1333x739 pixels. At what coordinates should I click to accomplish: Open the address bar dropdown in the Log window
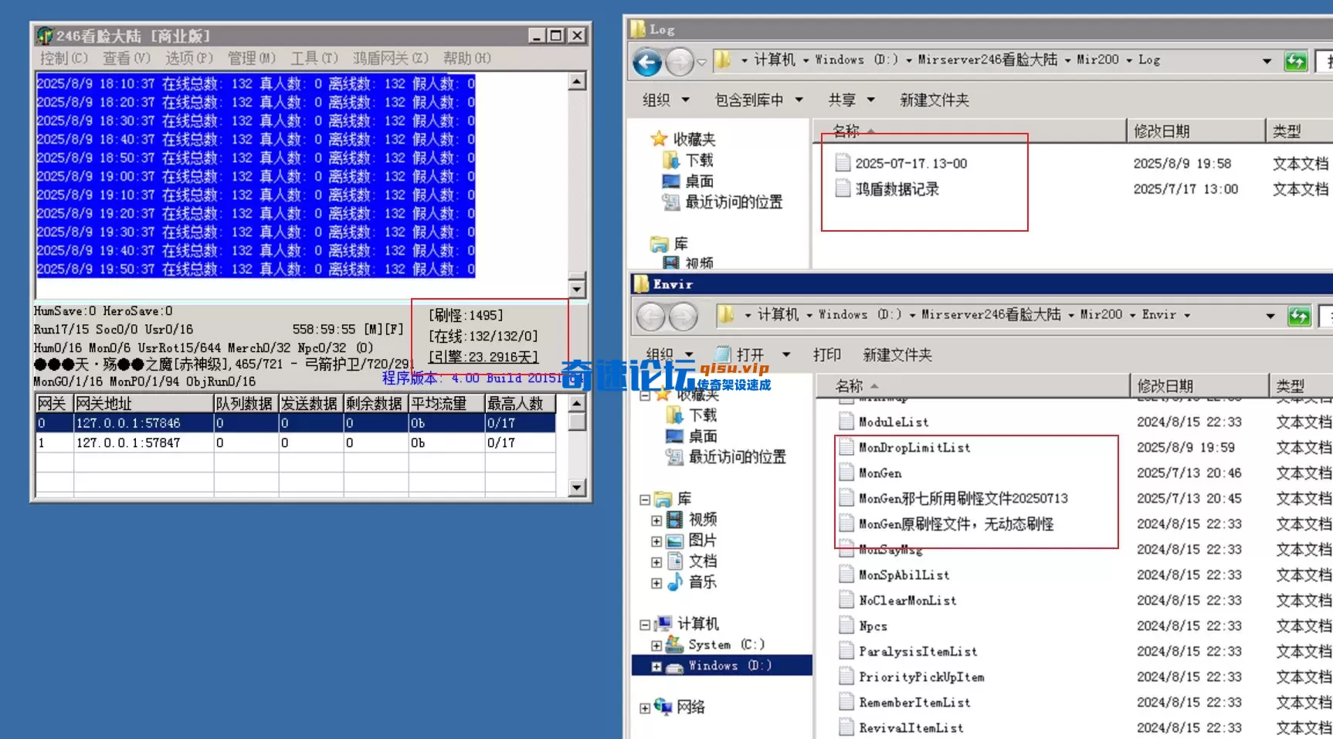pos(1267,59)
